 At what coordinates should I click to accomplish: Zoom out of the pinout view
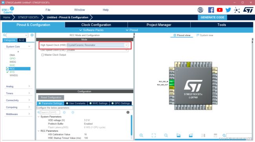166,135
